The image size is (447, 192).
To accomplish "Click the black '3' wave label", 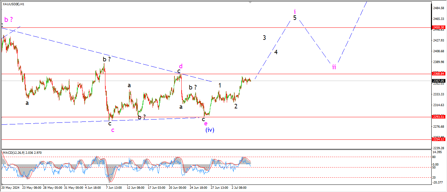I will click(264, 38).
